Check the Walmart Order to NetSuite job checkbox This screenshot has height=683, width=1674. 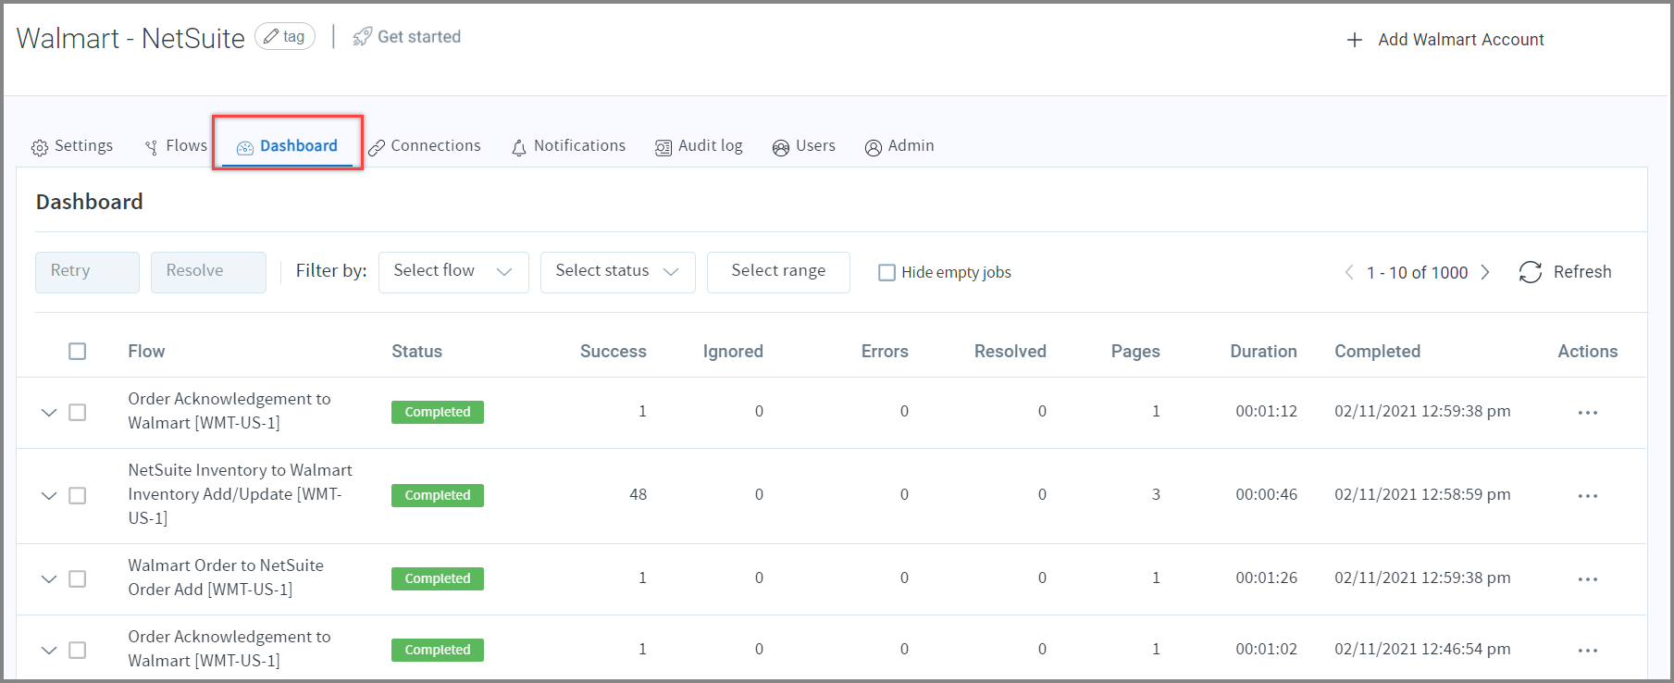pos(78,579)
